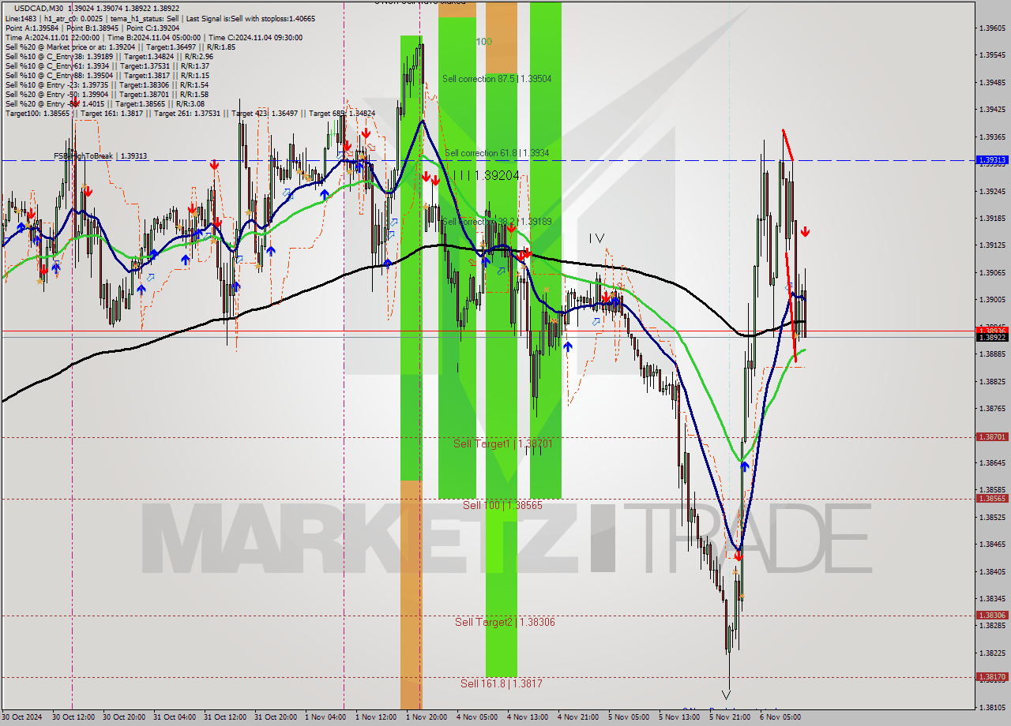
Task: Click the 'Sell %10 @ C_Entry38' line
Action: [x=109, y=56]
